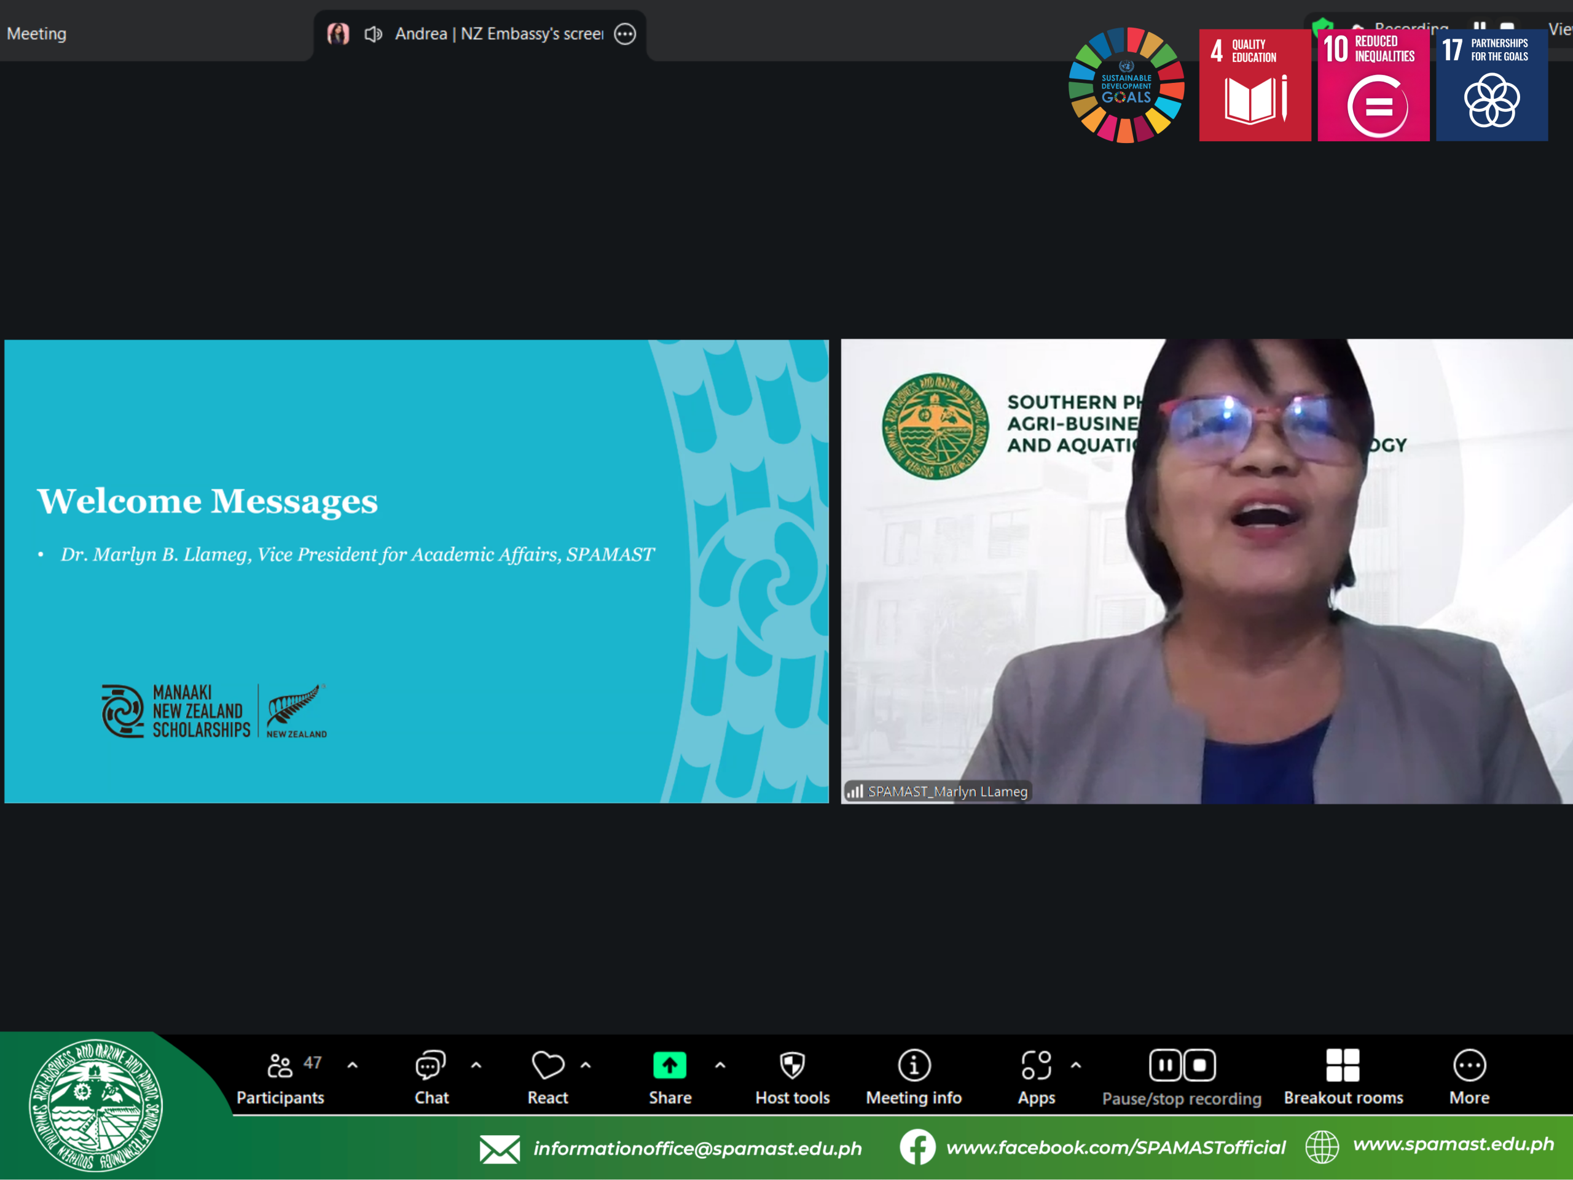Click the React heart icon

547,1066
